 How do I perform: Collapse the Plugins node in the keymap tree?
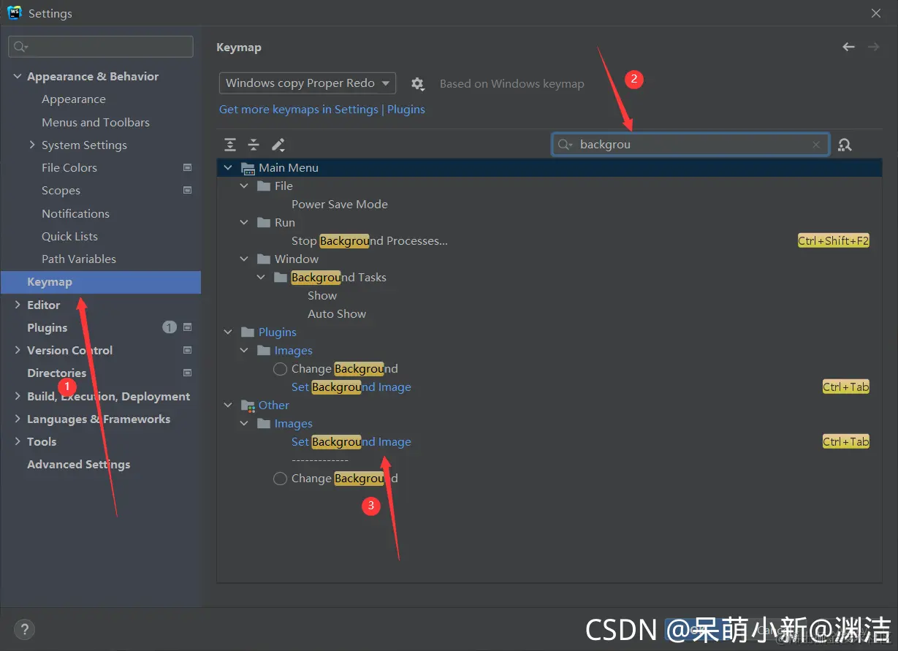[228, 332]
